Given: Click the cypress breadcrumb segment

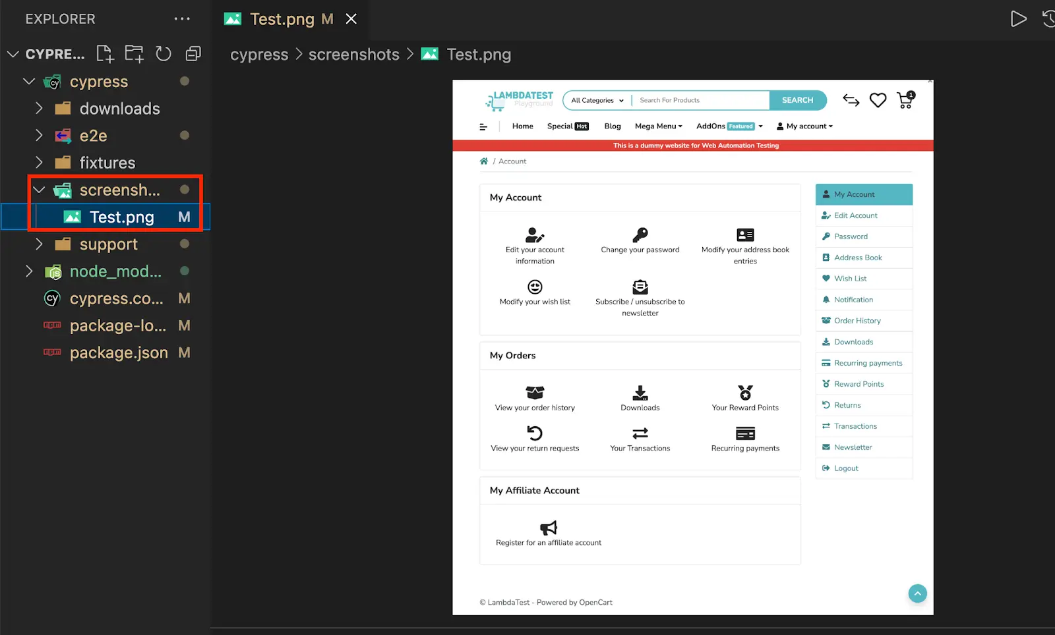Looking at the screenshot, I should 259,55.
